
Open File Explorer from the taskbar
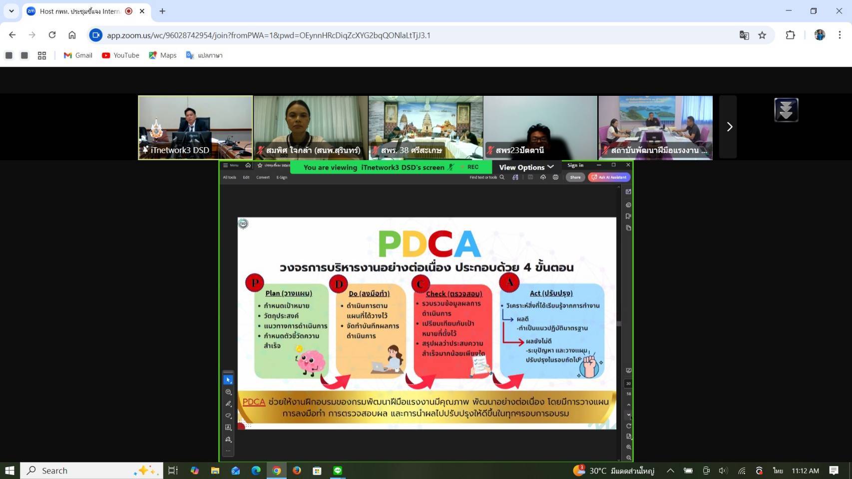click(215, 471)
